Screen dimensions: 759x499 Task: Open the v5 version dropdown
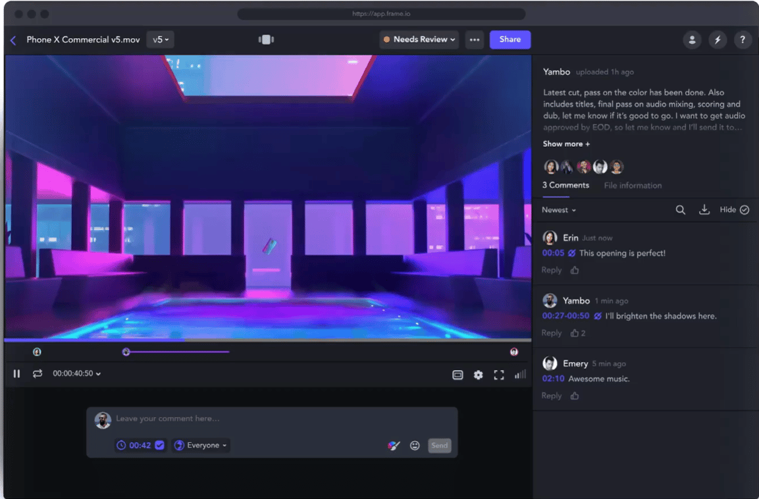[160, 39]
